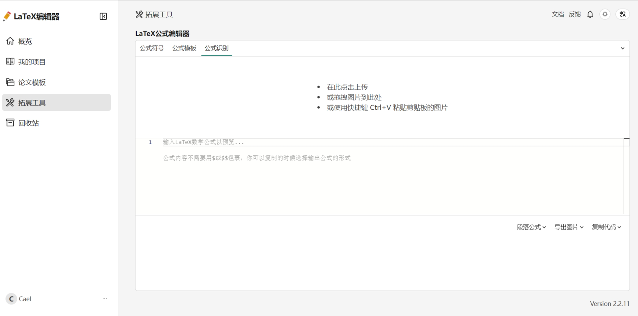Viewport: 638px width, 316px height.
Task: Switch to 公式模板 tab
Action: tap(184, 48)
